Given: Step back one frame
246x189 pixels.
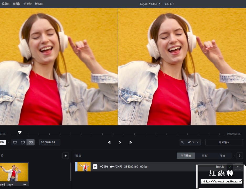Looking at the screenshot, I should pyautogui.click(x=110, y=142).
